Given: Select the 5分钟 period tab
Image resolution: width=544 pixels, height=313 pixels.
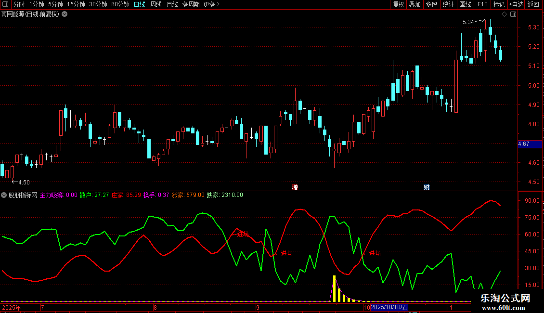Looking at the screenshot, I should pos(55,4).
